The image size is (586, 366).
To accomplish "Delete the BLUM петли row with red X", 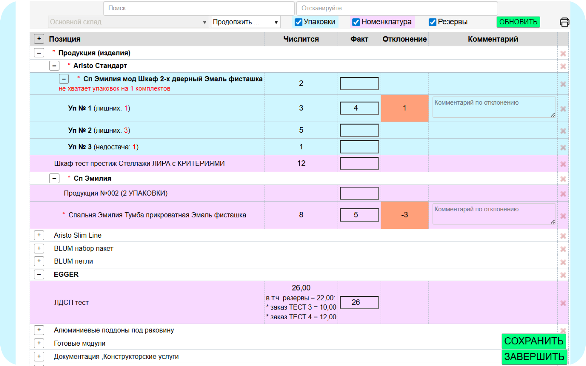I will pyautogui.click(x=563, y=262).
